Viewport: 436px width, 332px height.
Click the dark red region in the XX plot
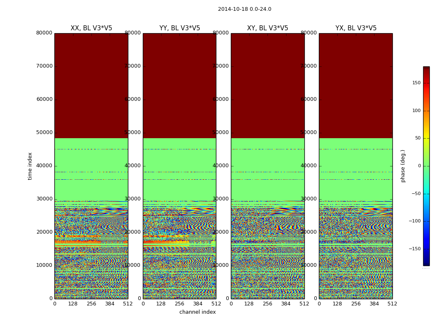91,83
